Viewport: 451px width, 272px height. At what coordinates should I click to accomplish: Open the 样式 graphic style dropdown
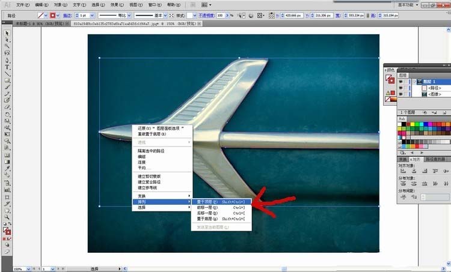point(195,16)
